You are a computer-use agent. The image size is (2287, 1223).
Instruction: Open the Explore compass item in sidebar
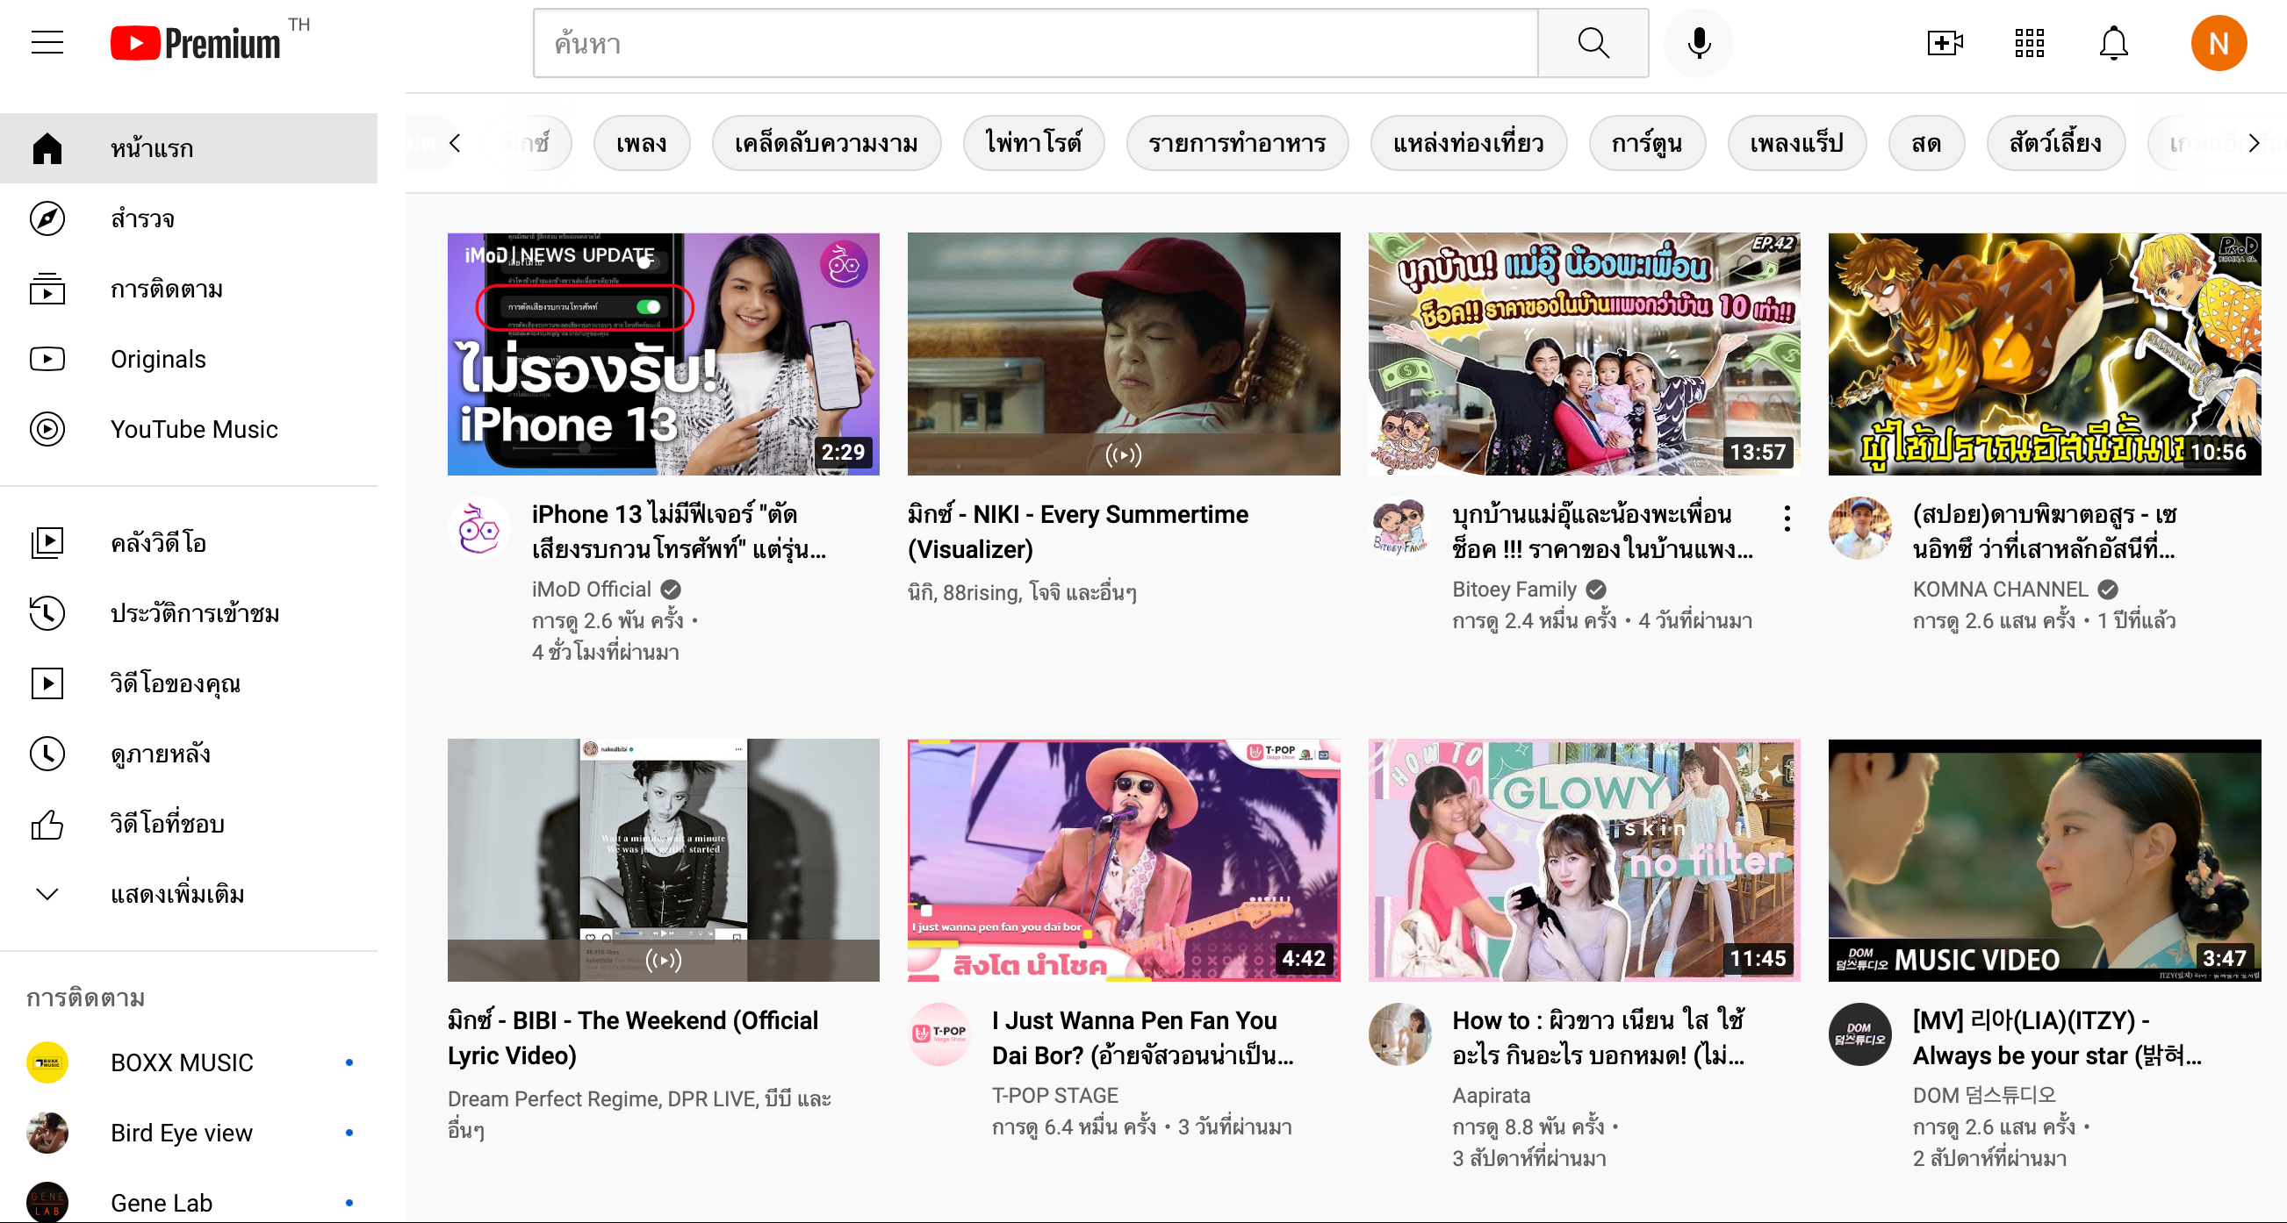click(x=142, y=218)
